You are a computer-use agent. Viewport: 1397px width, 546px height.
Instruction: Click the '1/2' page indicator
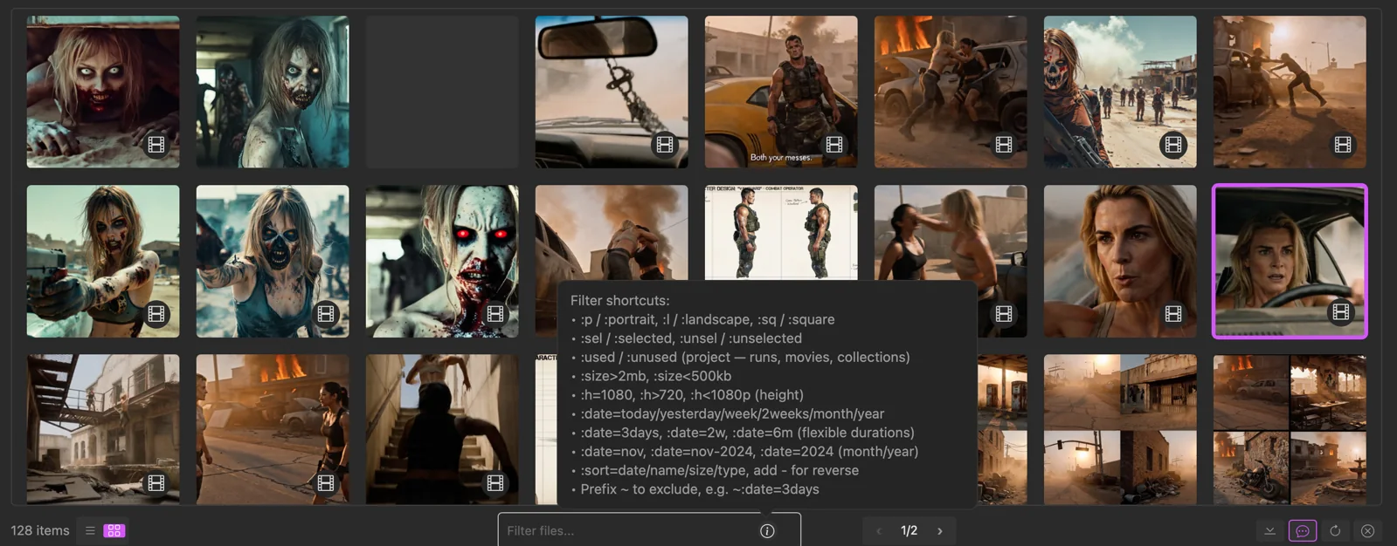coord(909,531)
